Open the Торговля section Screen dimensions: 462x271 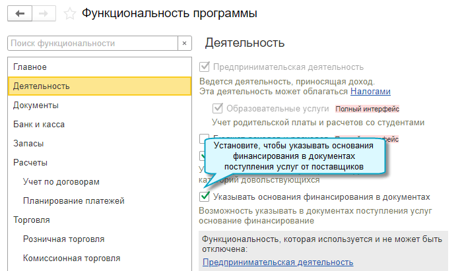point(32,220)
